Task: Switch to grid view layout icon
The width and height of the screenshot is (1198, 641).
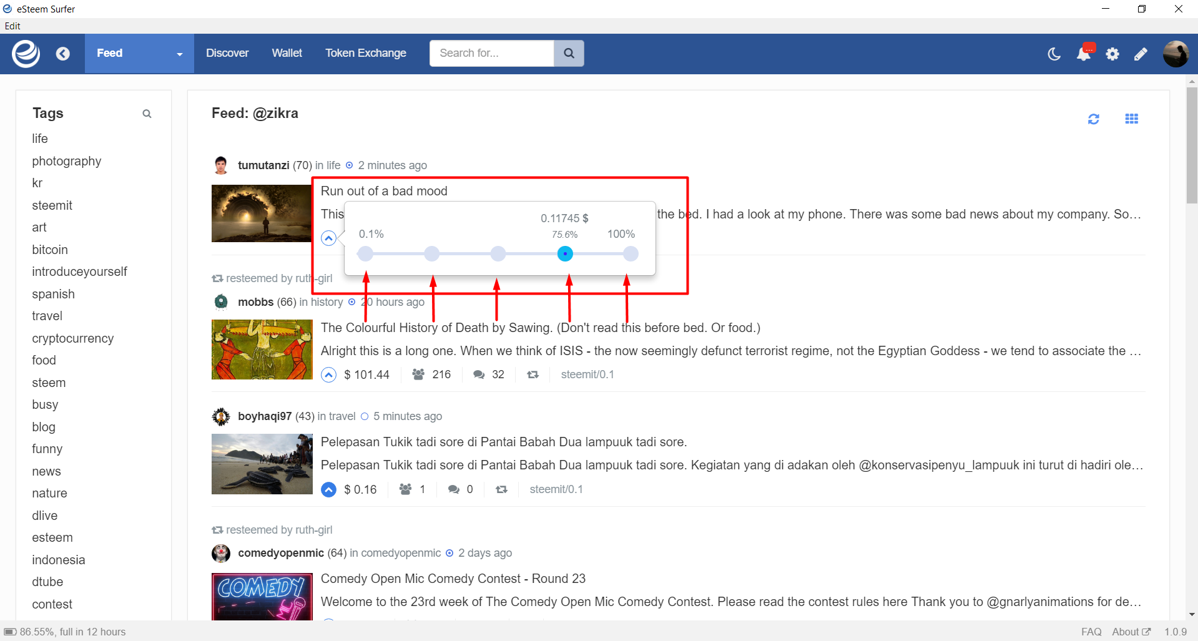Action: click(1131, 119)
